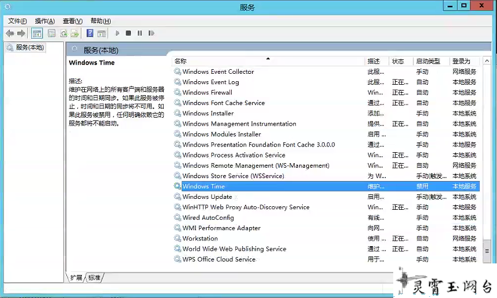
Task: Sort services by 名称 column header
Action: [x=180, y=61]
